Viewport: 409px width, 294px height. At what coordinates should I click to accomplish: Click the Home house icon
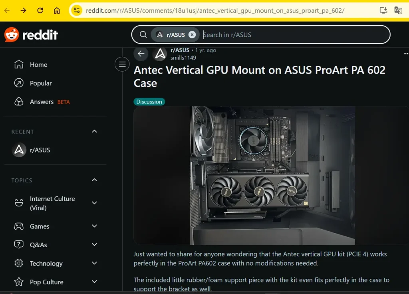(19, 64)
